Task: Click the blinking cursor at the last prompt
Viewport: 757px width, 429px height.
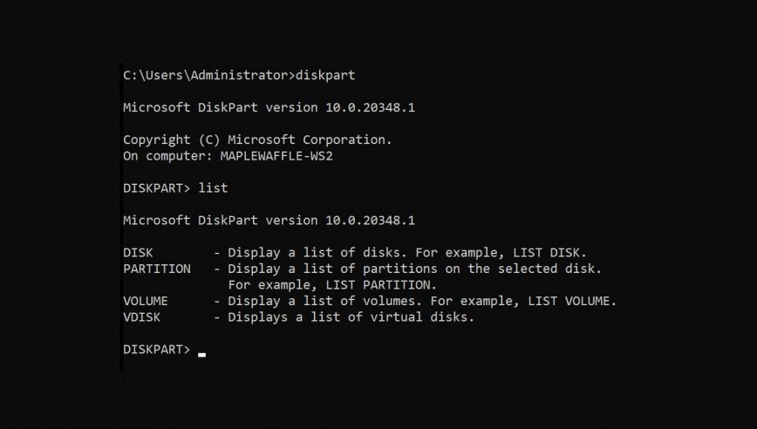Action: pyautogui.click(x=202, y=354)
